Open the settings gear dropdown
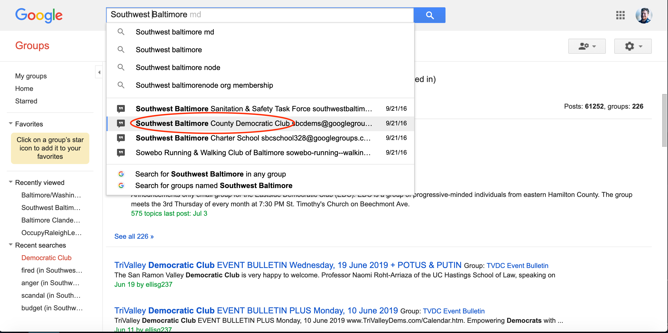The height and width of the screenshot is (333, 668). (x=633, y=46)
